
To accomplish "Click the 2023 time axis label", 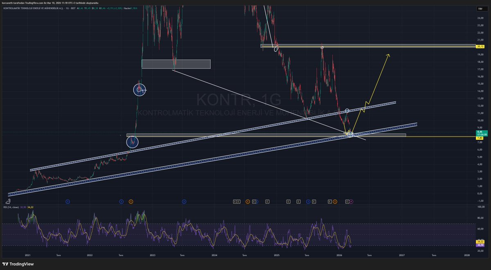I will pyautogui.click(x=152, y=255).
